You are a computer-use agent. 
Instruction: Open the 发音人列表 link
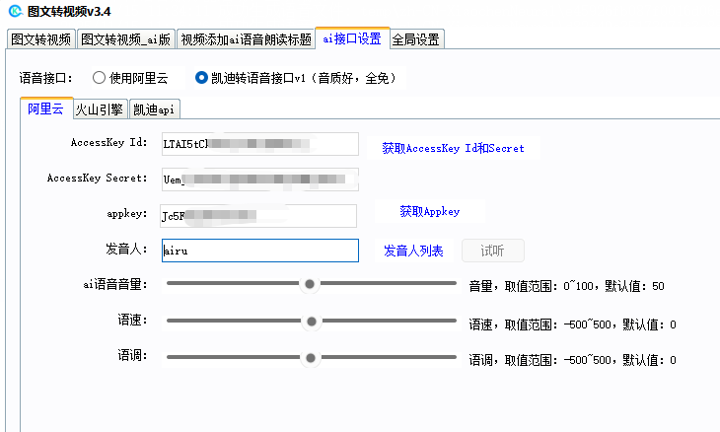pos(413,252)
